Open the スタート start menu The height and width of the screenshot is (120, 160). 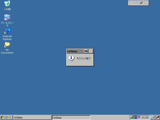6,117
